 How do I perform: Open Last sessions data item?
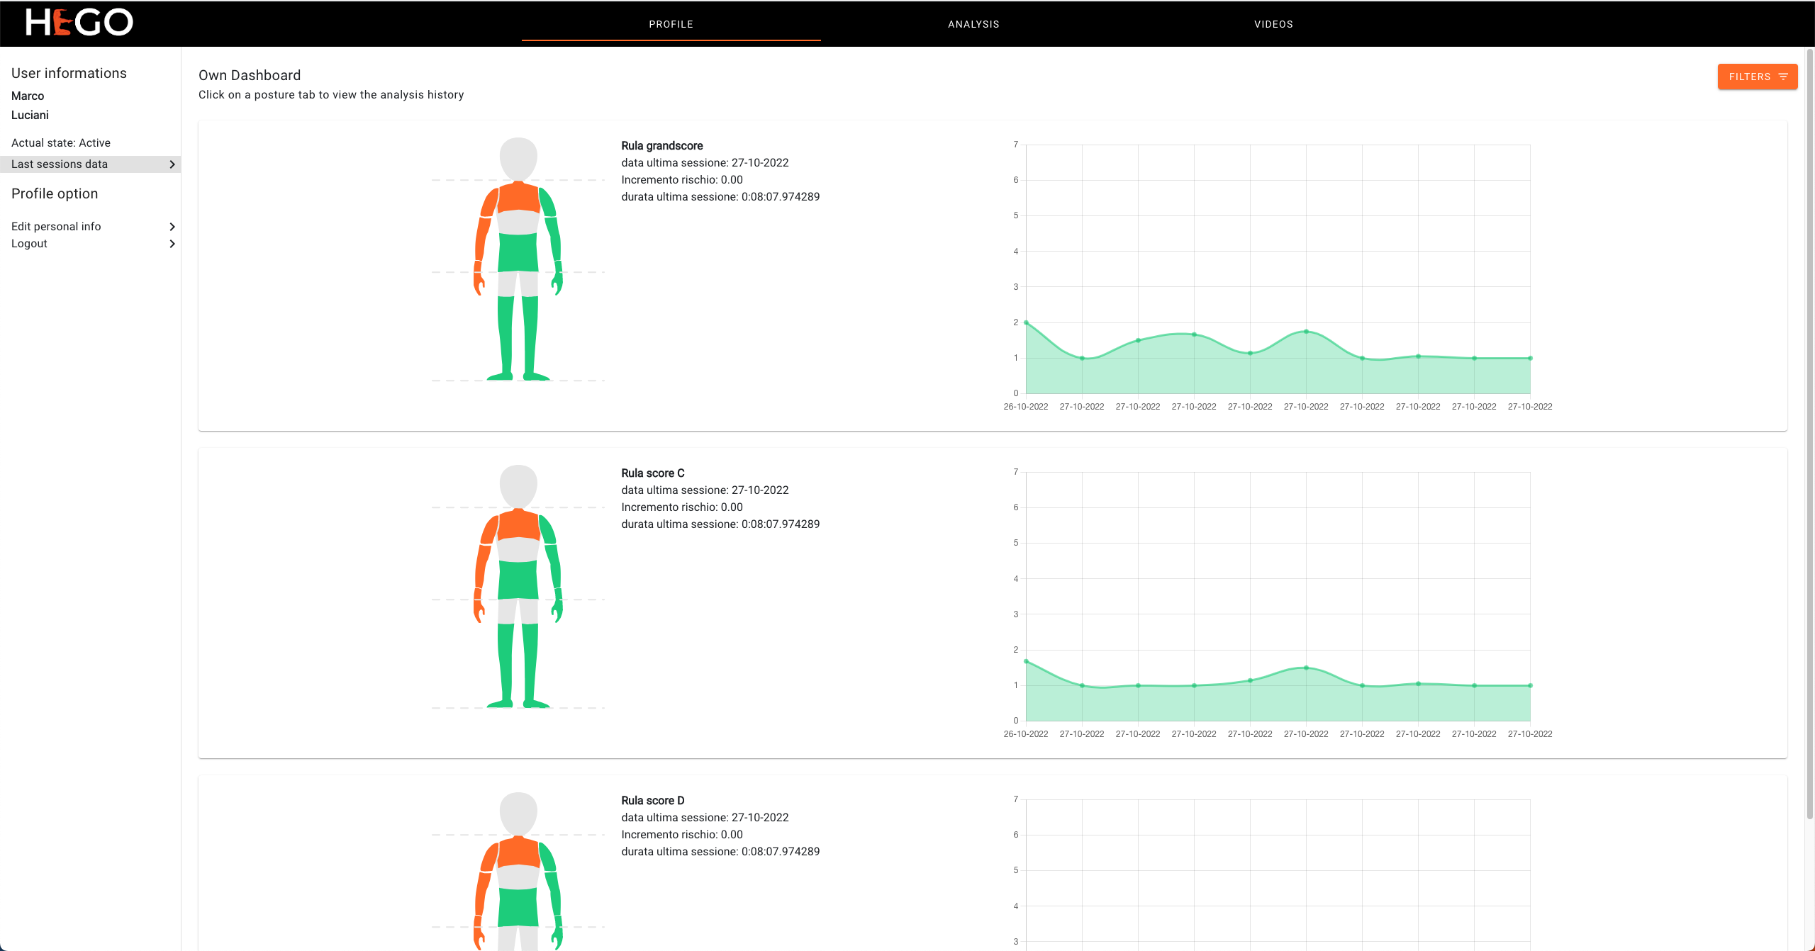60,164
